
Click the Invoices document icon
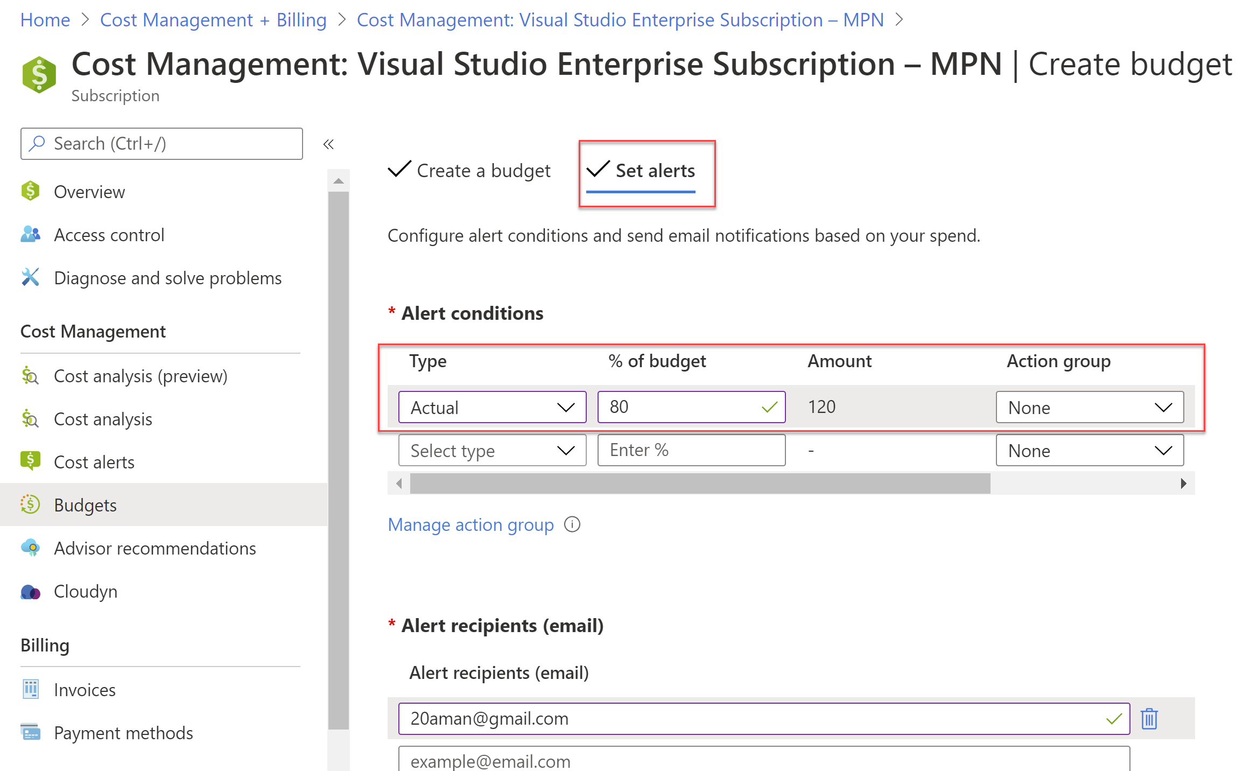[30, 689]
